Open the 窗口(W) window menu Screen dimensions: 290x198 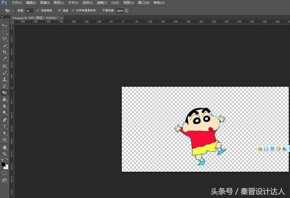(143, 3)
